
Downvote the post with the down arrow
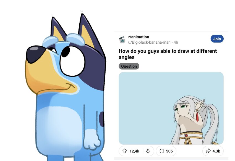pos(148,151)
